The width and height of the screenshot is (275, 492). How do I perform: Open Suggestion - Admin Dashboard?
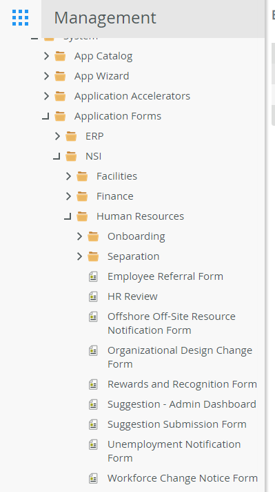pyautogui.click(x=182, y=404)
